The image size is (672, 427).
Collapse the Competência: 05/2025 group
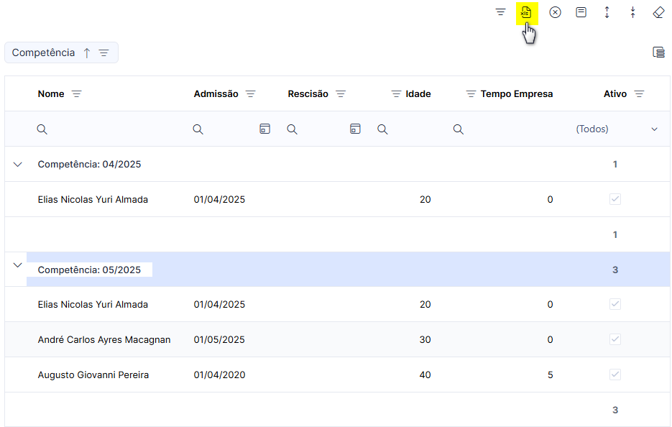pyautogui.click(x=17, y=265)
